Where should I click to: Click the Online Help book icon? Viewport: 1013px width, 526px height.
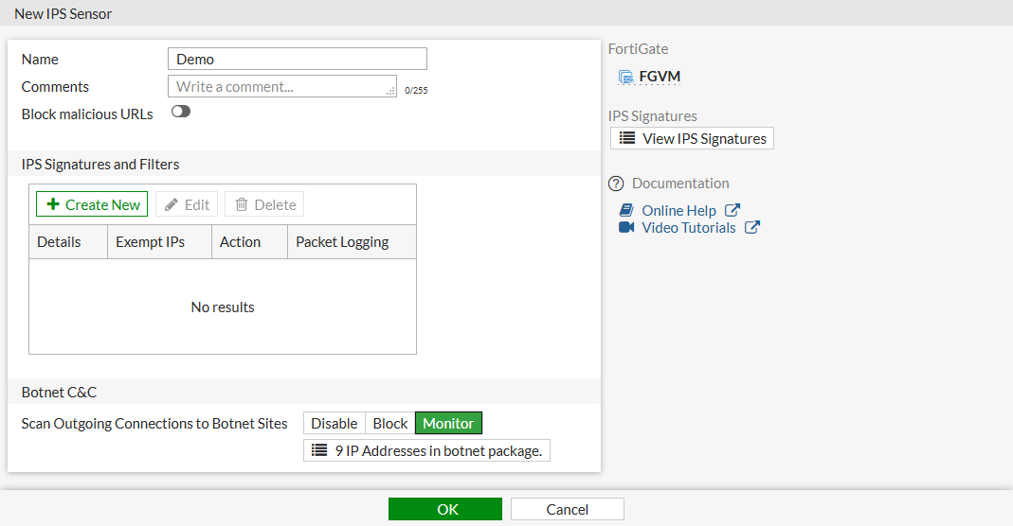(x=625, y=210)
